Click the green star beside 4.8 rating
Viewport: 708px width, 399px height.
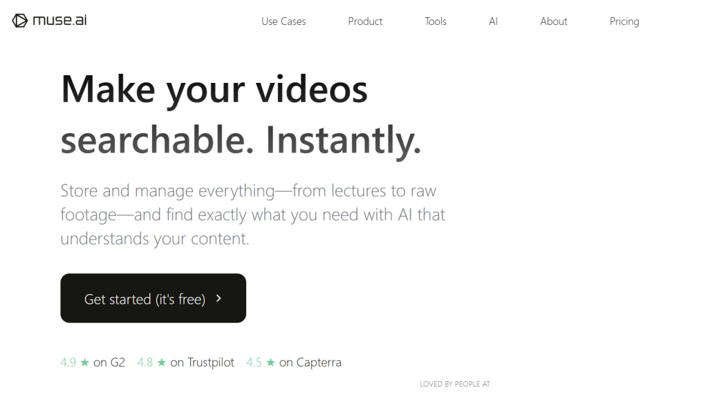pyautogui.click(x=162, y=362)
